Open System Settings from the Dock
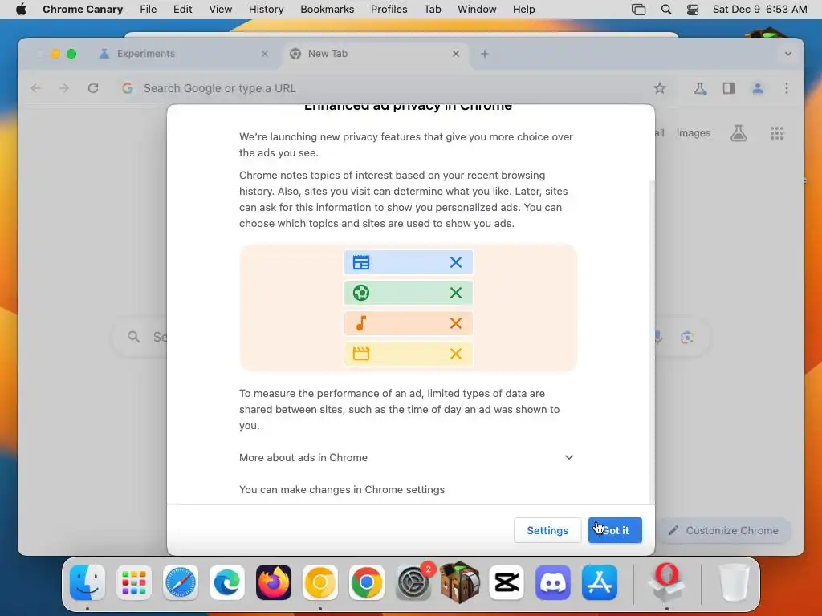This screenshot has width=822, height=616. (413, 582)
